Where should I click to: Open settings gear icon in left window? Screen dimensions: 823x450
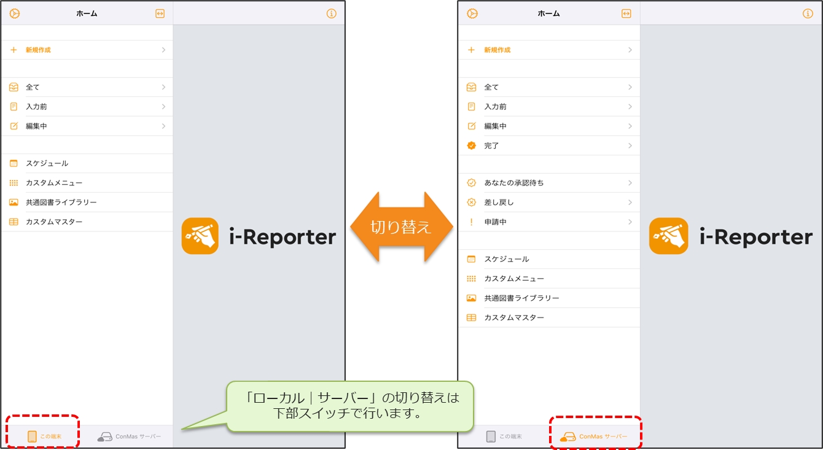coord(15,14)
